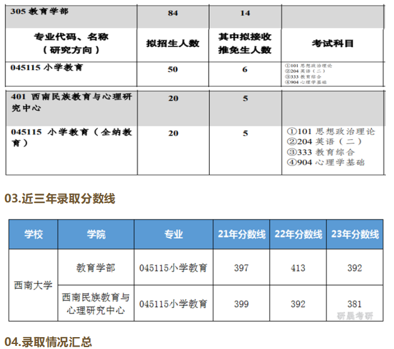Select the '西南大学' school cell
Screen dimensions: 394x349
33,286
